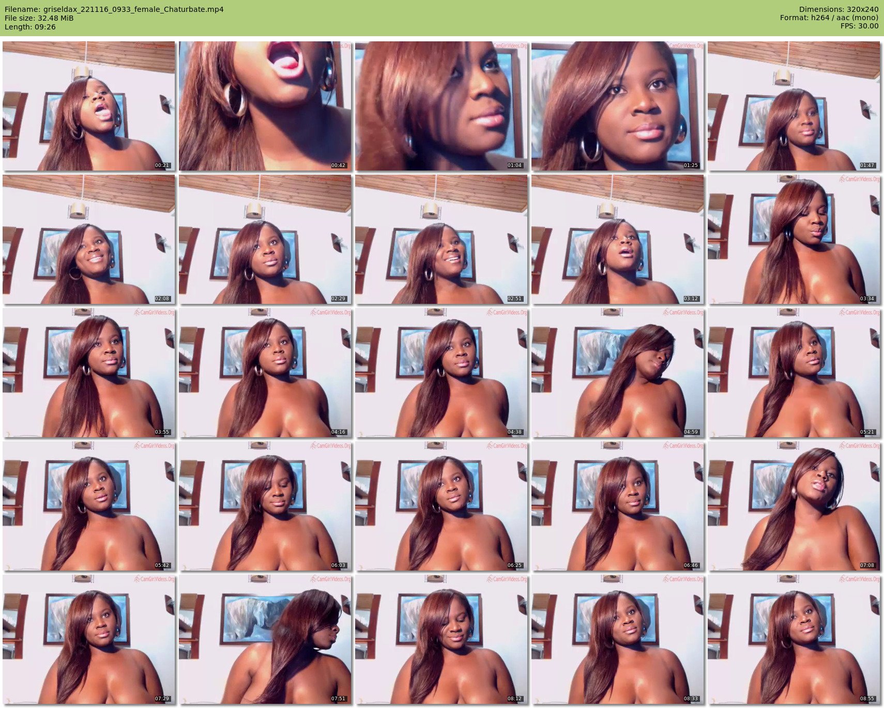Screen dimensions: 884x708
Task: Select the 08:55 final thumbnail
Action: (x=794, y=639)
